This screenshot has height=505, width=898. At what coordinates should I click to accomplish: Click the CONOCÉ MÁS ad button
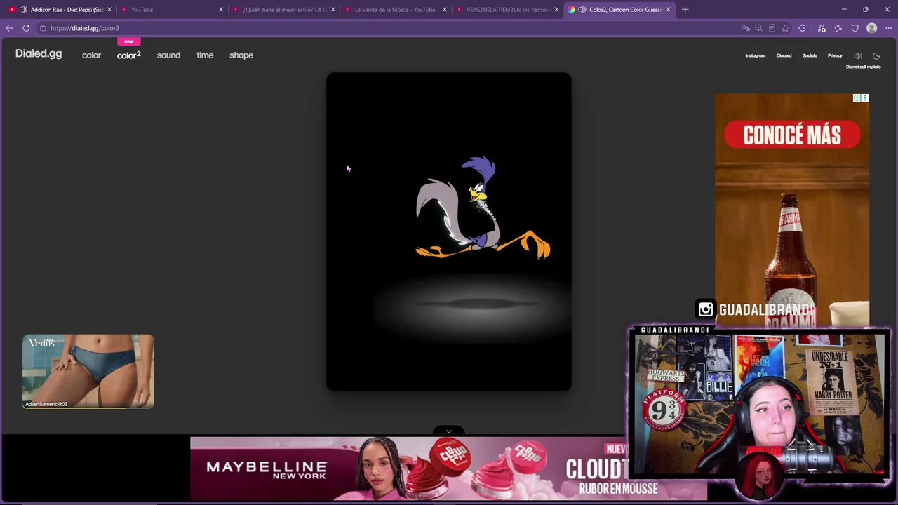(792, 135)
